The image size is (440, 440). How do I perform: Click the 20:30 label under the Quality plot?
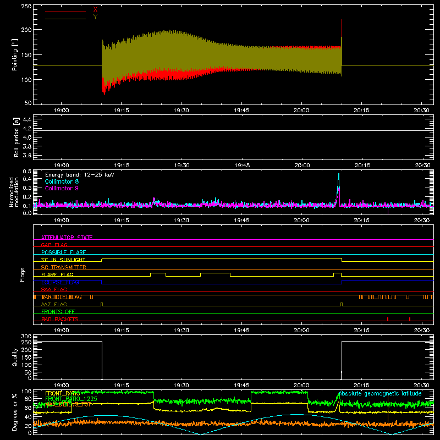click(x=422, y=386)
